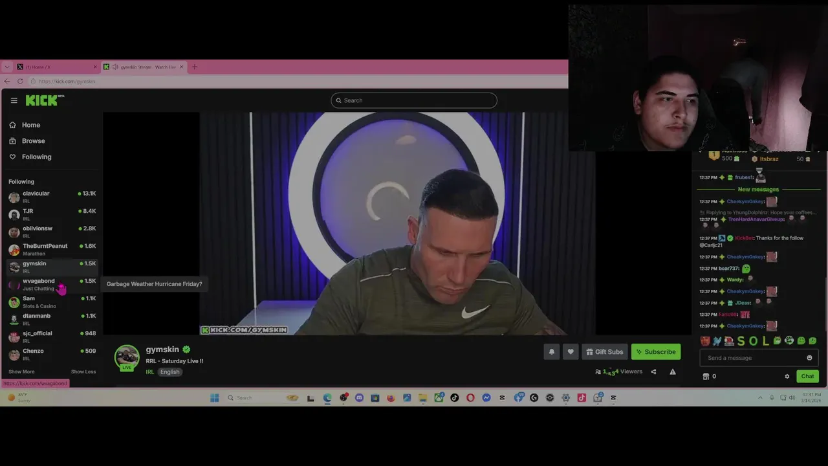Click the address bar URL
Viewport: 828px width, 466px height.
pyautogui.click(x=67, y=81)
